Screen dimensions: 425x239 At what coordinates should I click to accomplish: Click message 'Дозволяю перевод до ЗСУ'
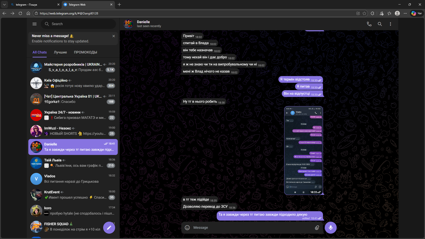coord(209,207)
